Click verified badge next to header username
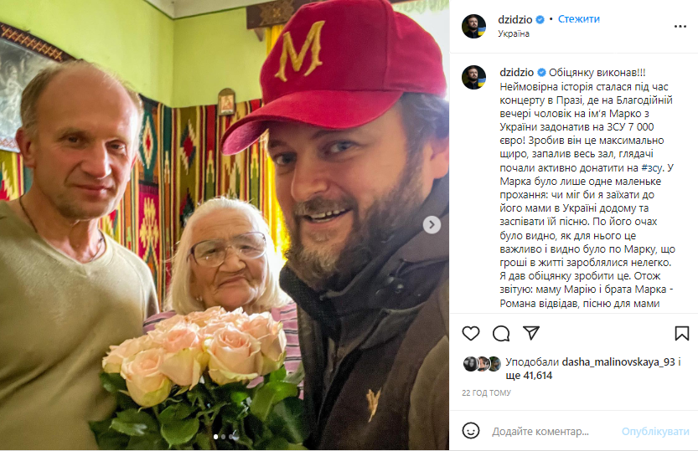Screen dimensions: 698x451 pos(540,19)
